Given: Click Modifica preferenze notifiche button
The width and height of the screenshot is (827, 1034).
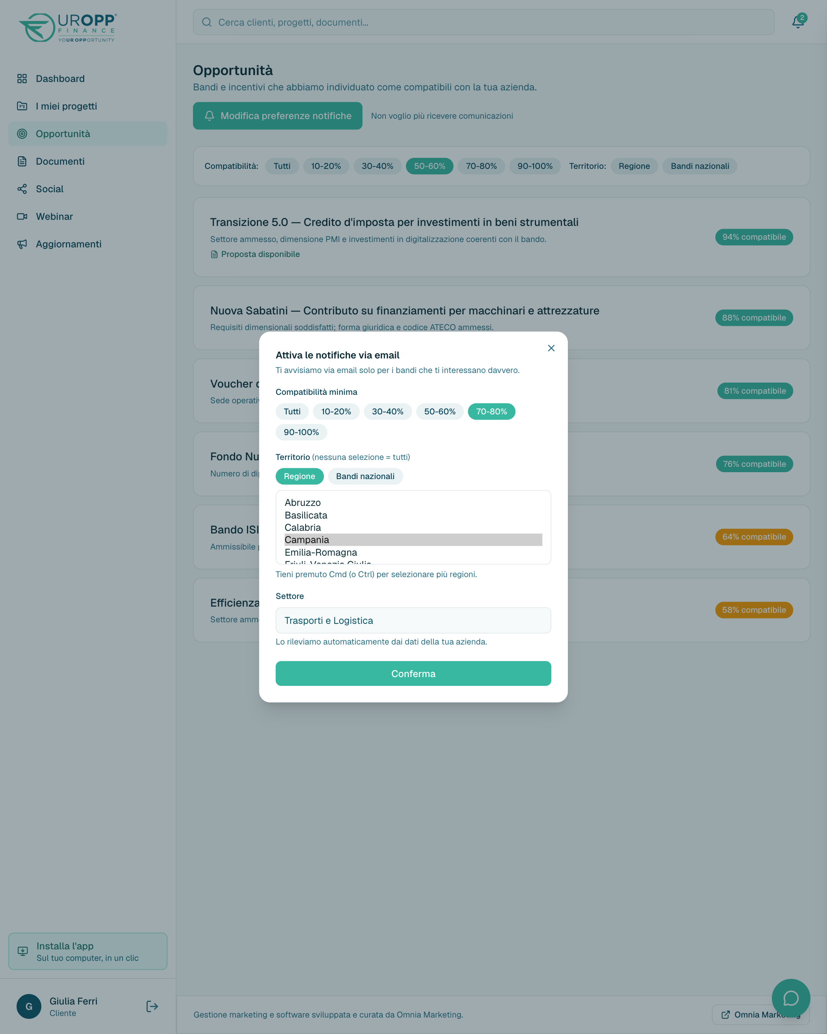Looking at the screenshot, I should click(x=278, y=116).
